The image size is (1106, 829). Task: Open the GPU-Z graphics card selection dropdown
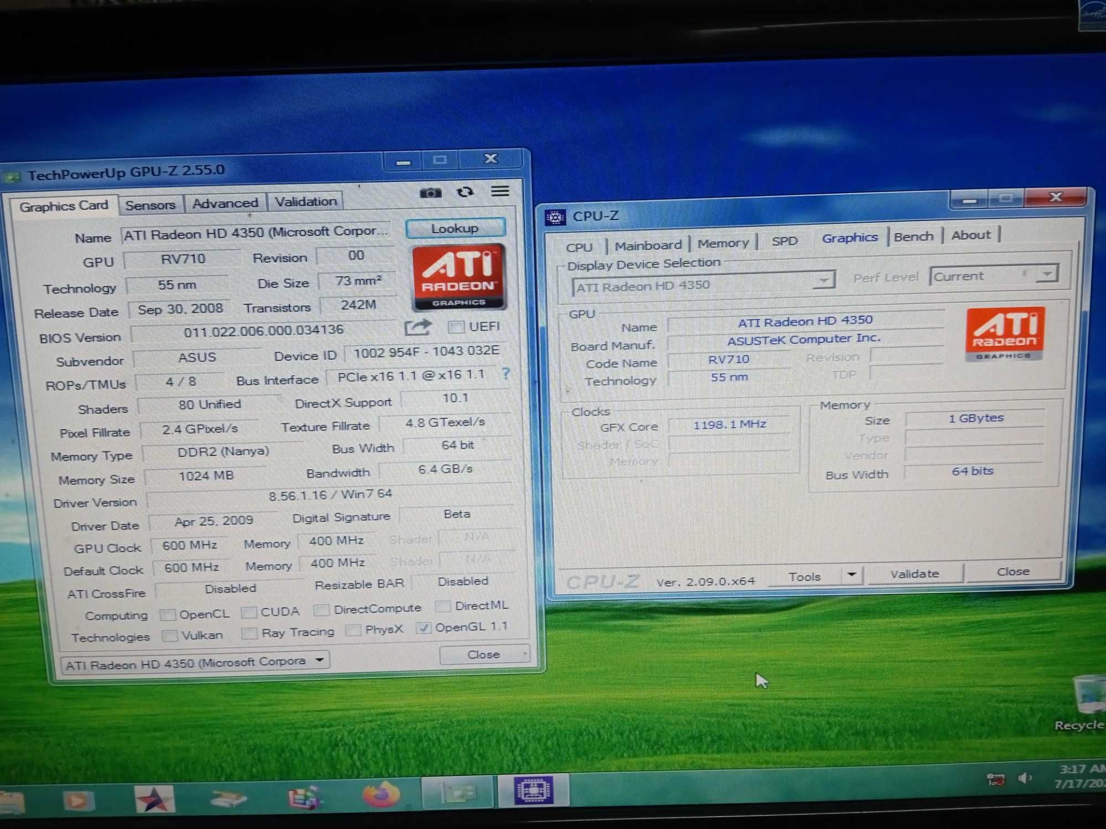pyautogui.click(x=195, y=662)
